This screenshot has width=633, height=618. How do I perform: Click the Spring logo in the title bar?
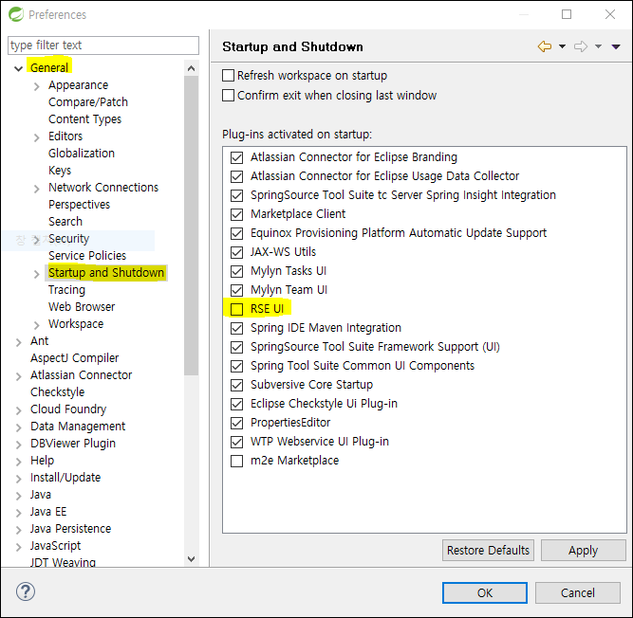point(16,14)
